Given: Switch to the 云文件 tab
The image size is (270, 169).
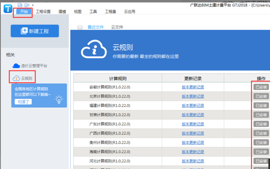Looking at the screenshot, I should [117, 27].
